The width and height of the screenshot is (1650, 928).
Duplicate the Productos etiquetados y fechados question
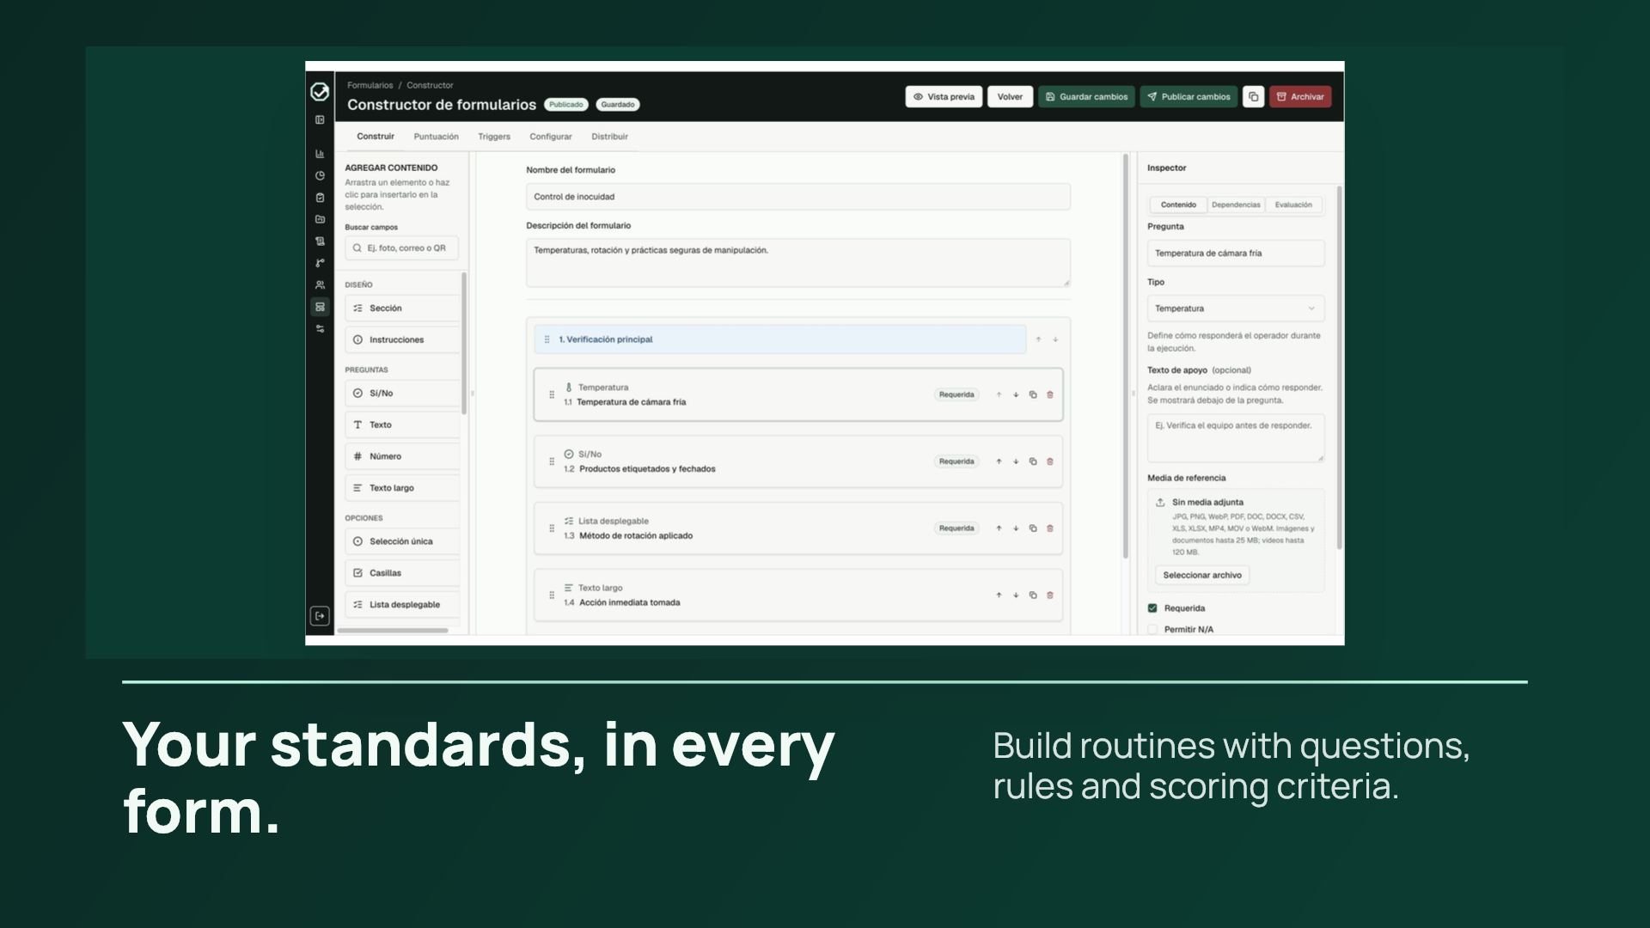(1033, 462)
